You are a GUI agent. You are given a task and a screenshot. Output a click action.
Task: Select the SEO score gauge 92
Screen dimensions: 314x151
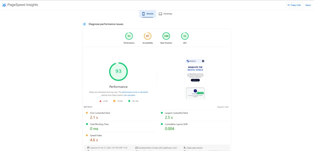click(185, 36)
